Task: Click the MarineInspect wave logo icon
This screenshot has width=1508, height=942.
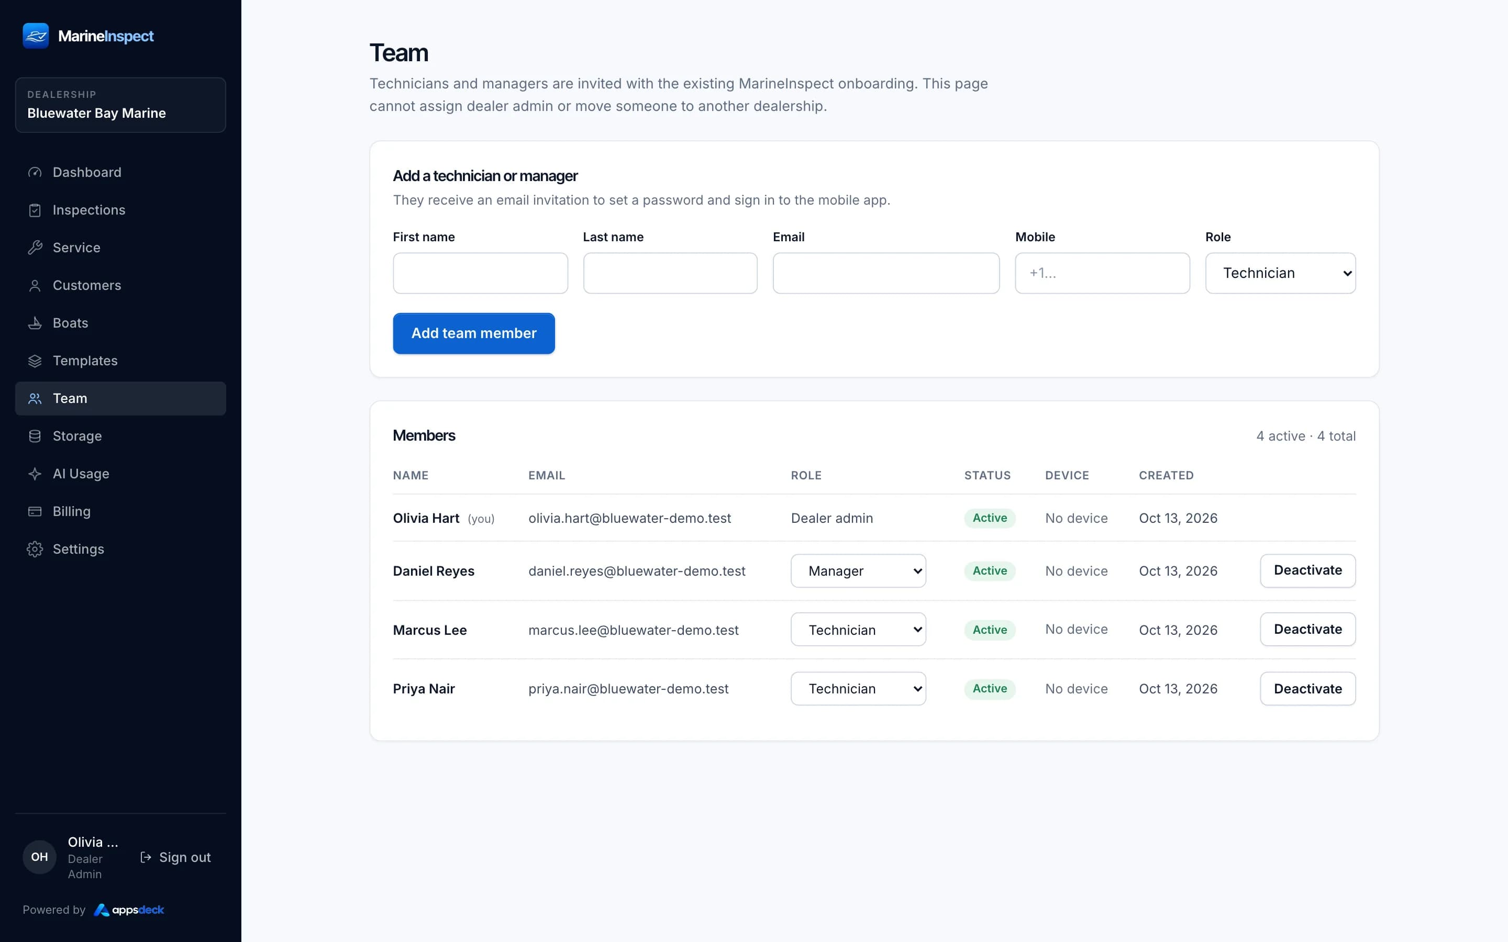Action: [x=36, y=36]
